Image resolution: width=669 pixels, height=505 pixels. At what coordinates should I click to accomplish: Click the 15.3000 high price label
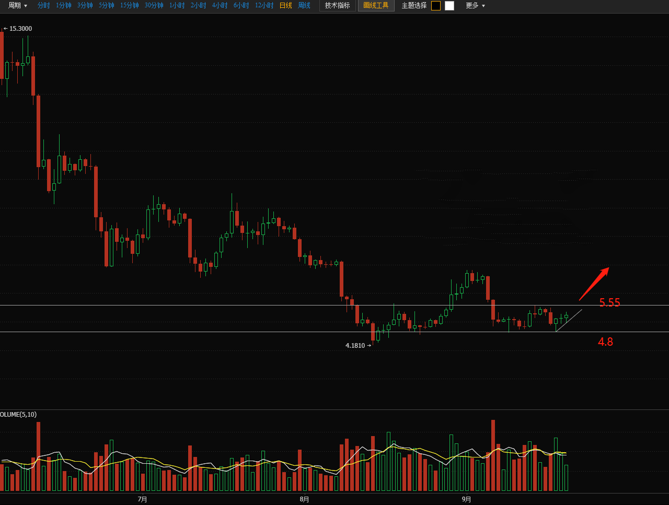[20, 29]
